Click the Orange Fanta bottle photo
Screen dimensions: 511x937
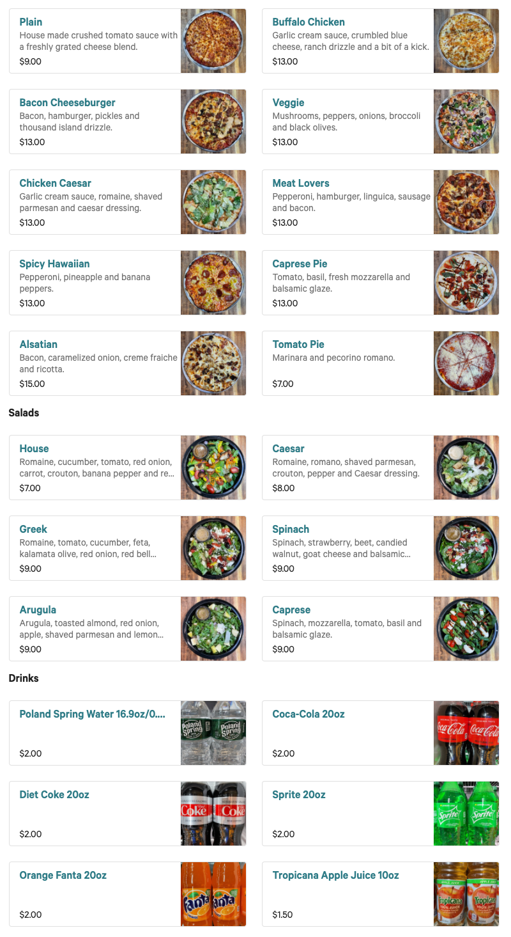click(x=213, y=894)
